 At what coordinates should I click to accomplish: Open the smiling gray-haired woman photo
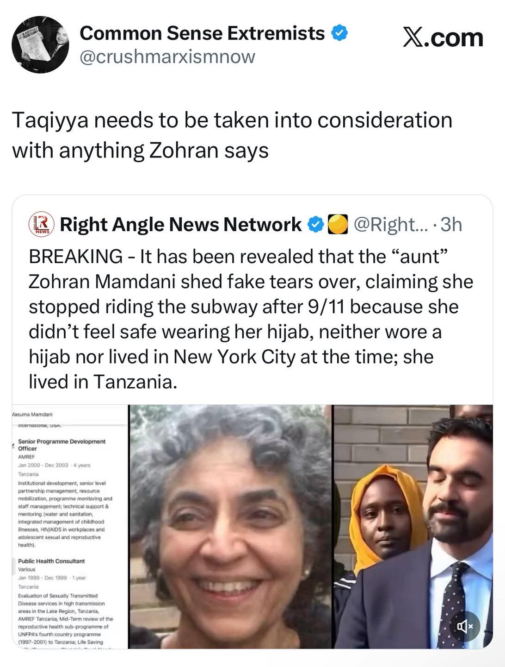[x=230, y=527]
